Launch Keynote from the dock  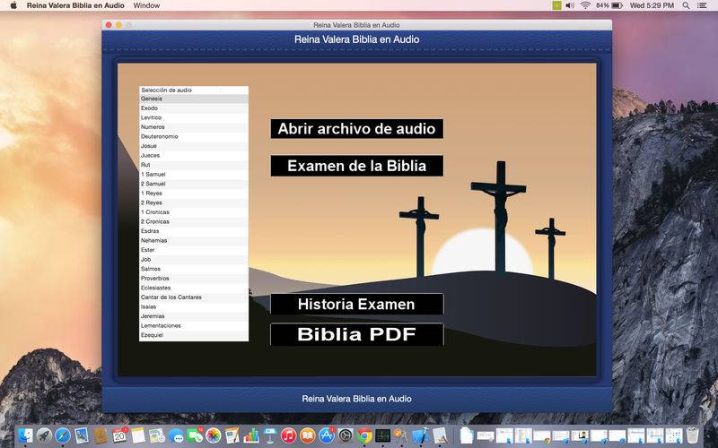pos(270,435)
